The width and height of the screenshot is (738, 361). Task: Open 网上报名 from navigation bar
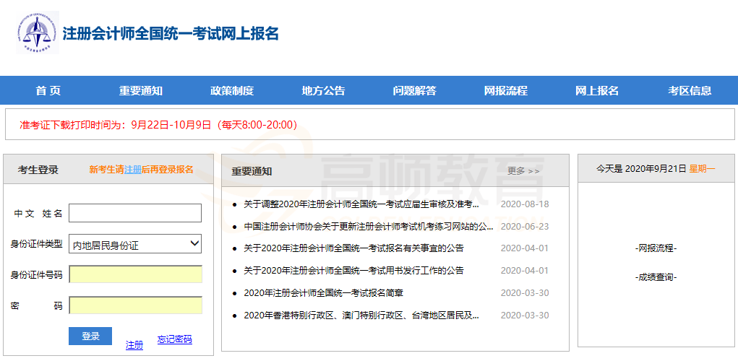point(597,91)
